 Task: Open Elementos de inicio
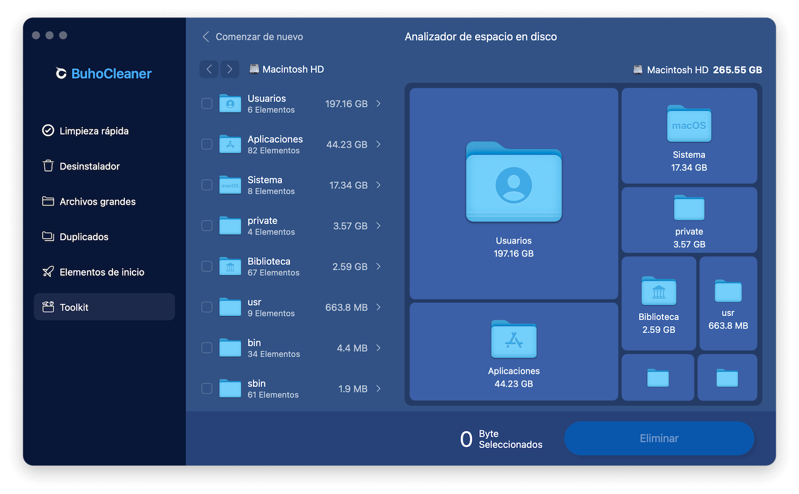104,272
